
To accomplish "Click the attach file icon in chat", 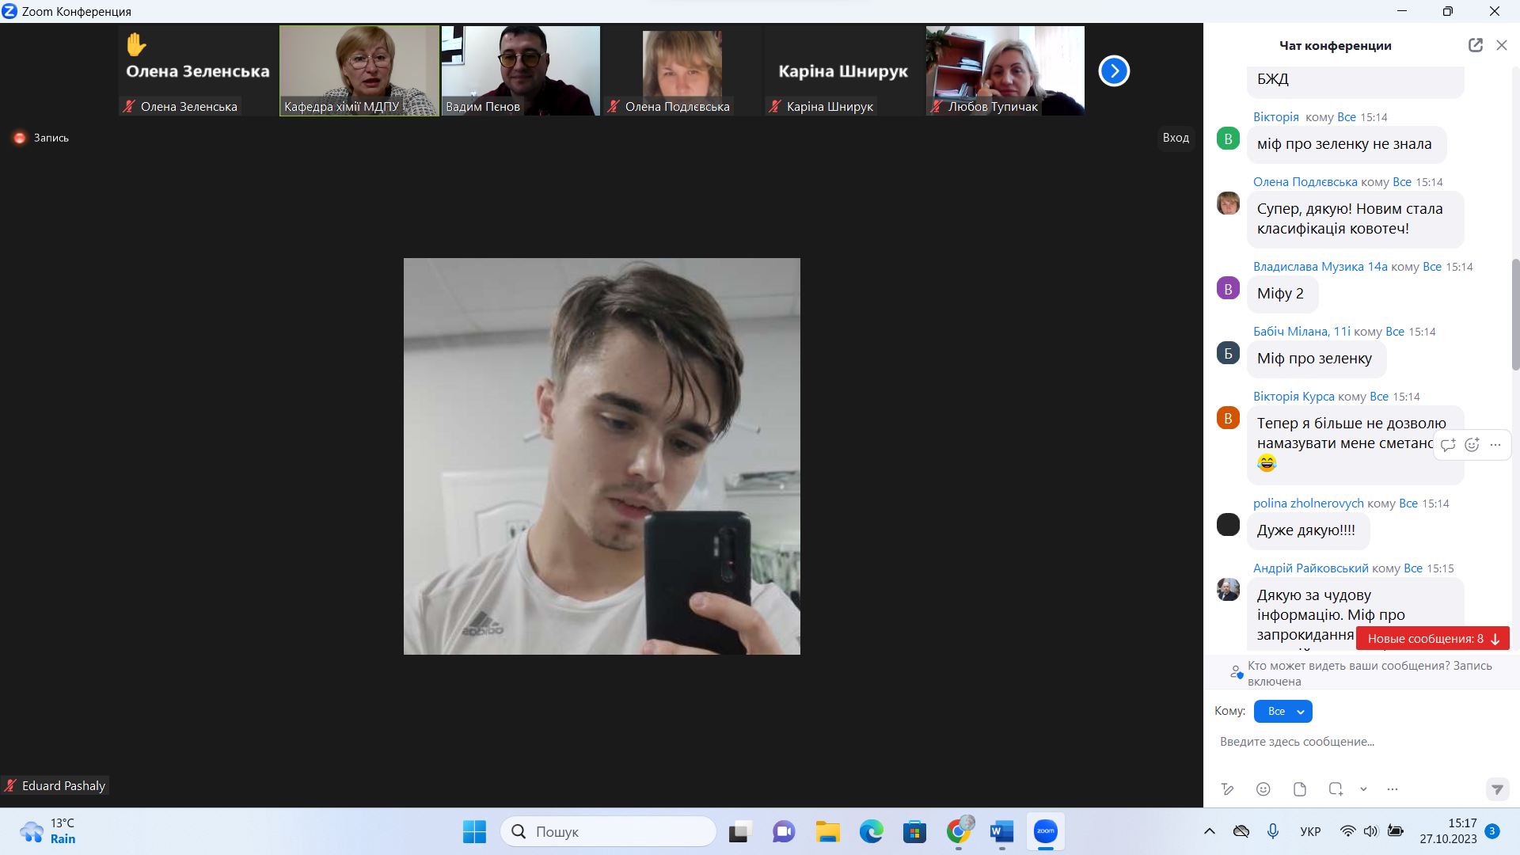I will [x=1300, y=788].
